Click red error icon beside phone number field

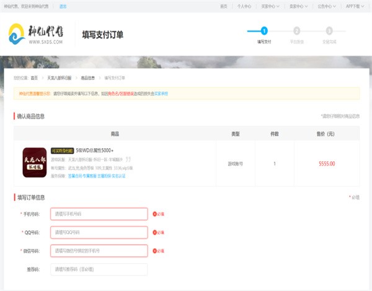[x=155, y=214]
